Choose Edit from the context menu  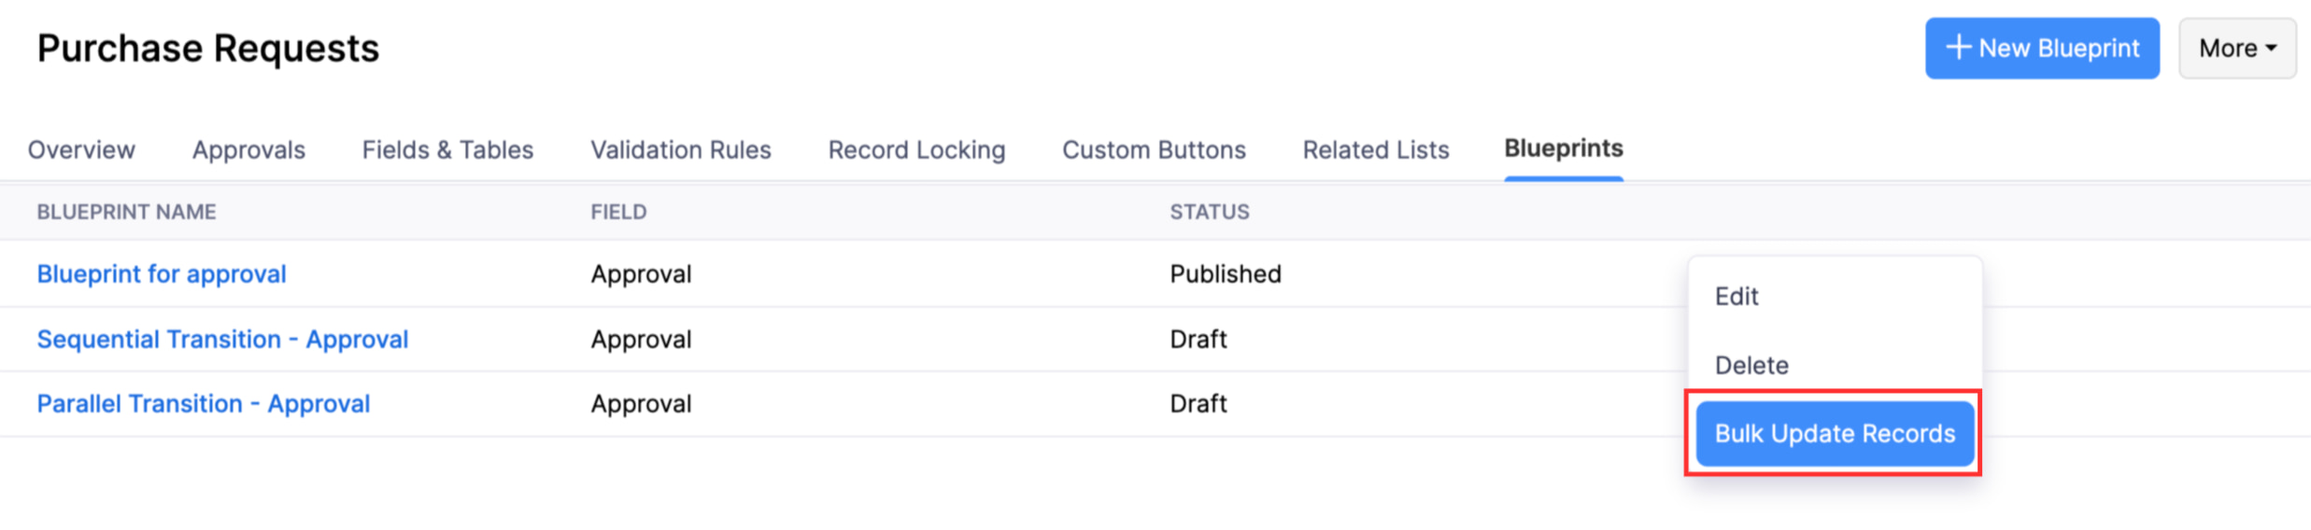click(1737, 297)
